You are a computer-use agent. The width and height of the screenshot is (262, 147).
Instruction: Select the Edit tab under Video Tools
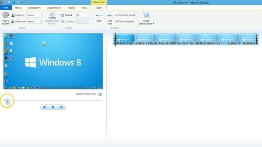tap(99, 8)
